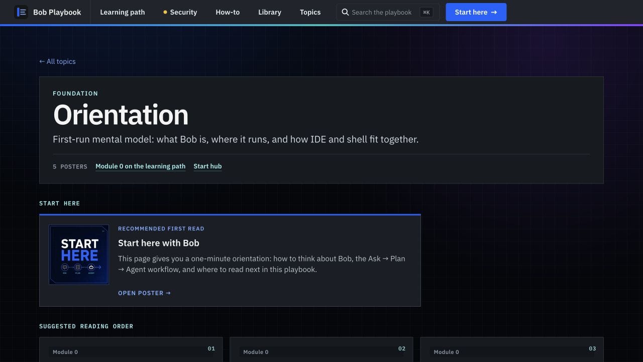Screen dimensions: 643x362
Task: Click the 5 POSTERS count label
Action: [x=70, y=166]
